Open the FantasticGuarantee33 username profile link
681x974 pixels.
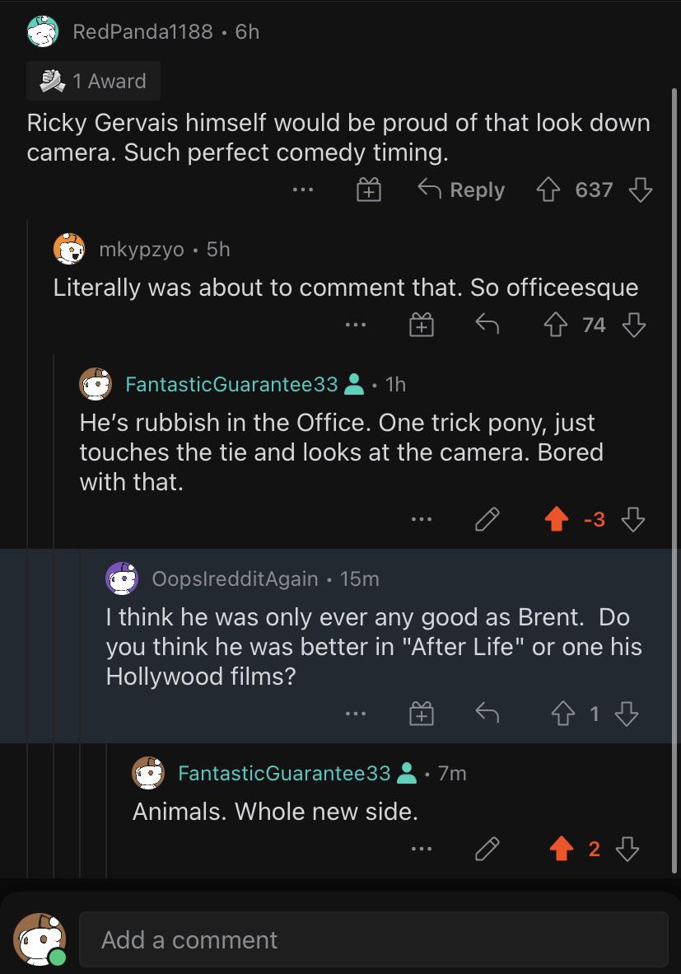click(x=231, y=384)
